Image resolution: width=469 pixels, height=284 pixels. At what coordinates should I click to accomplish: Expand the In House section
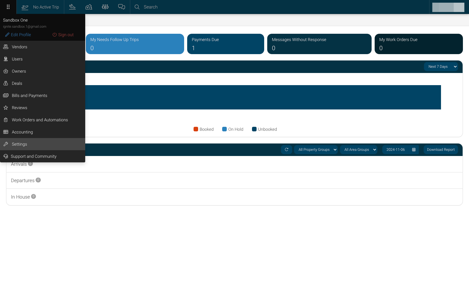click(x=234, y=197)
